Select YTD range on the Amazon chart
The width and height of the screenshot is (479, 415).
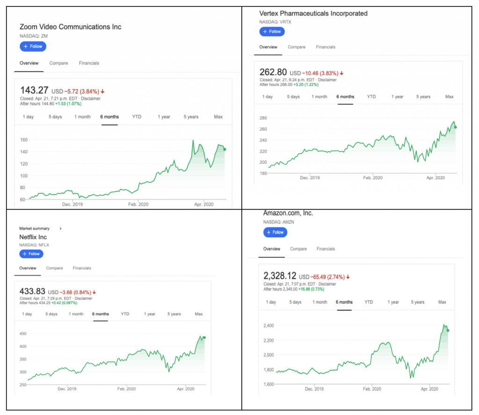click(x=369, y=302)
